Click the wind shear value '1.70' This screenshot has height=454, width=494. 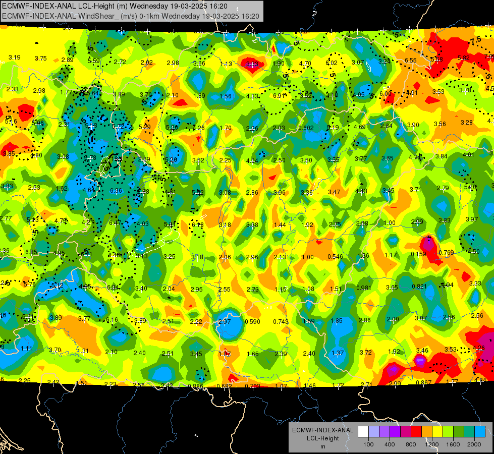(226, 128)
